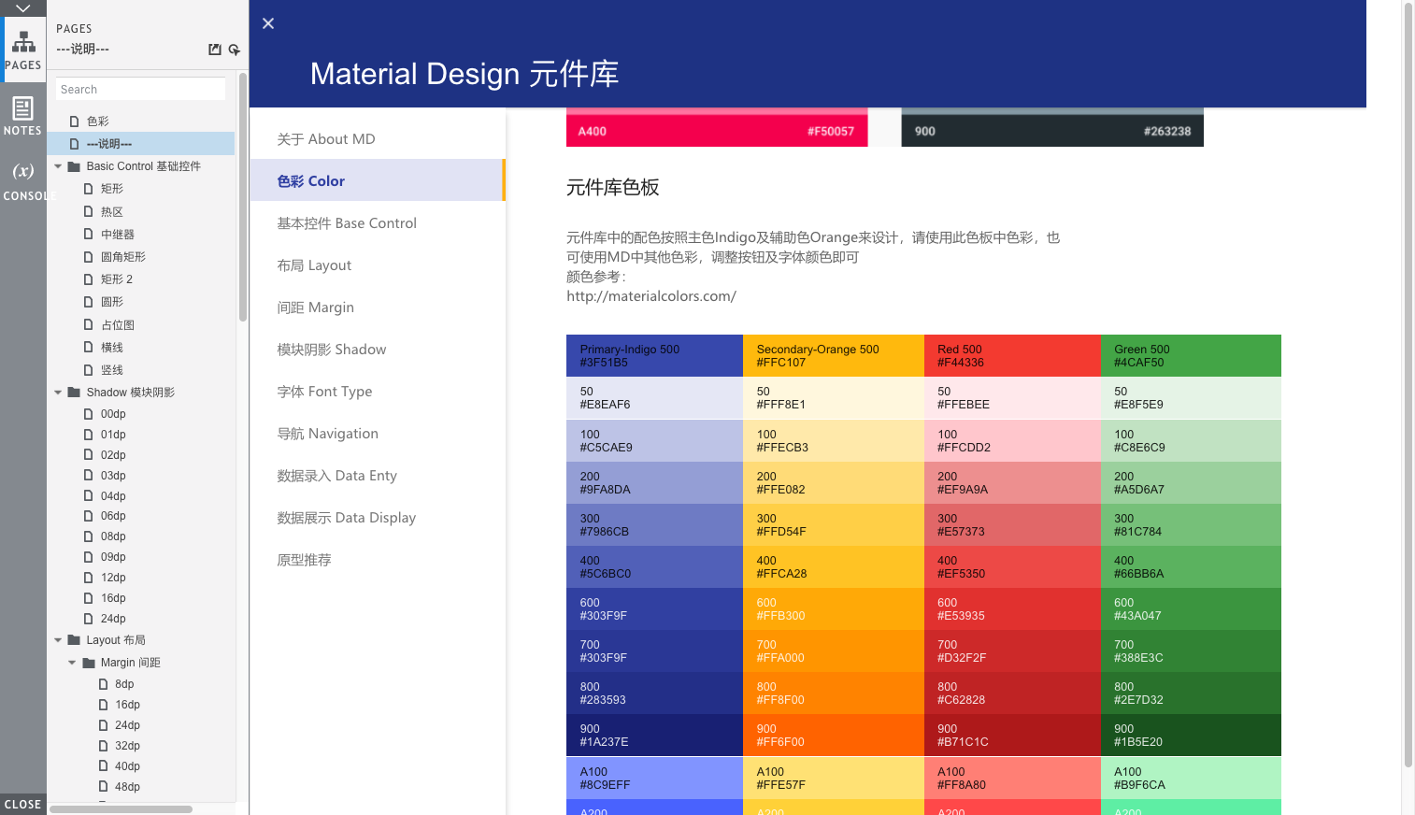The width and height of the screenshot is (1415, 815).
Task: Click the page icon next to 48dp
Action: pyautogui.click(x=104, y=787)
